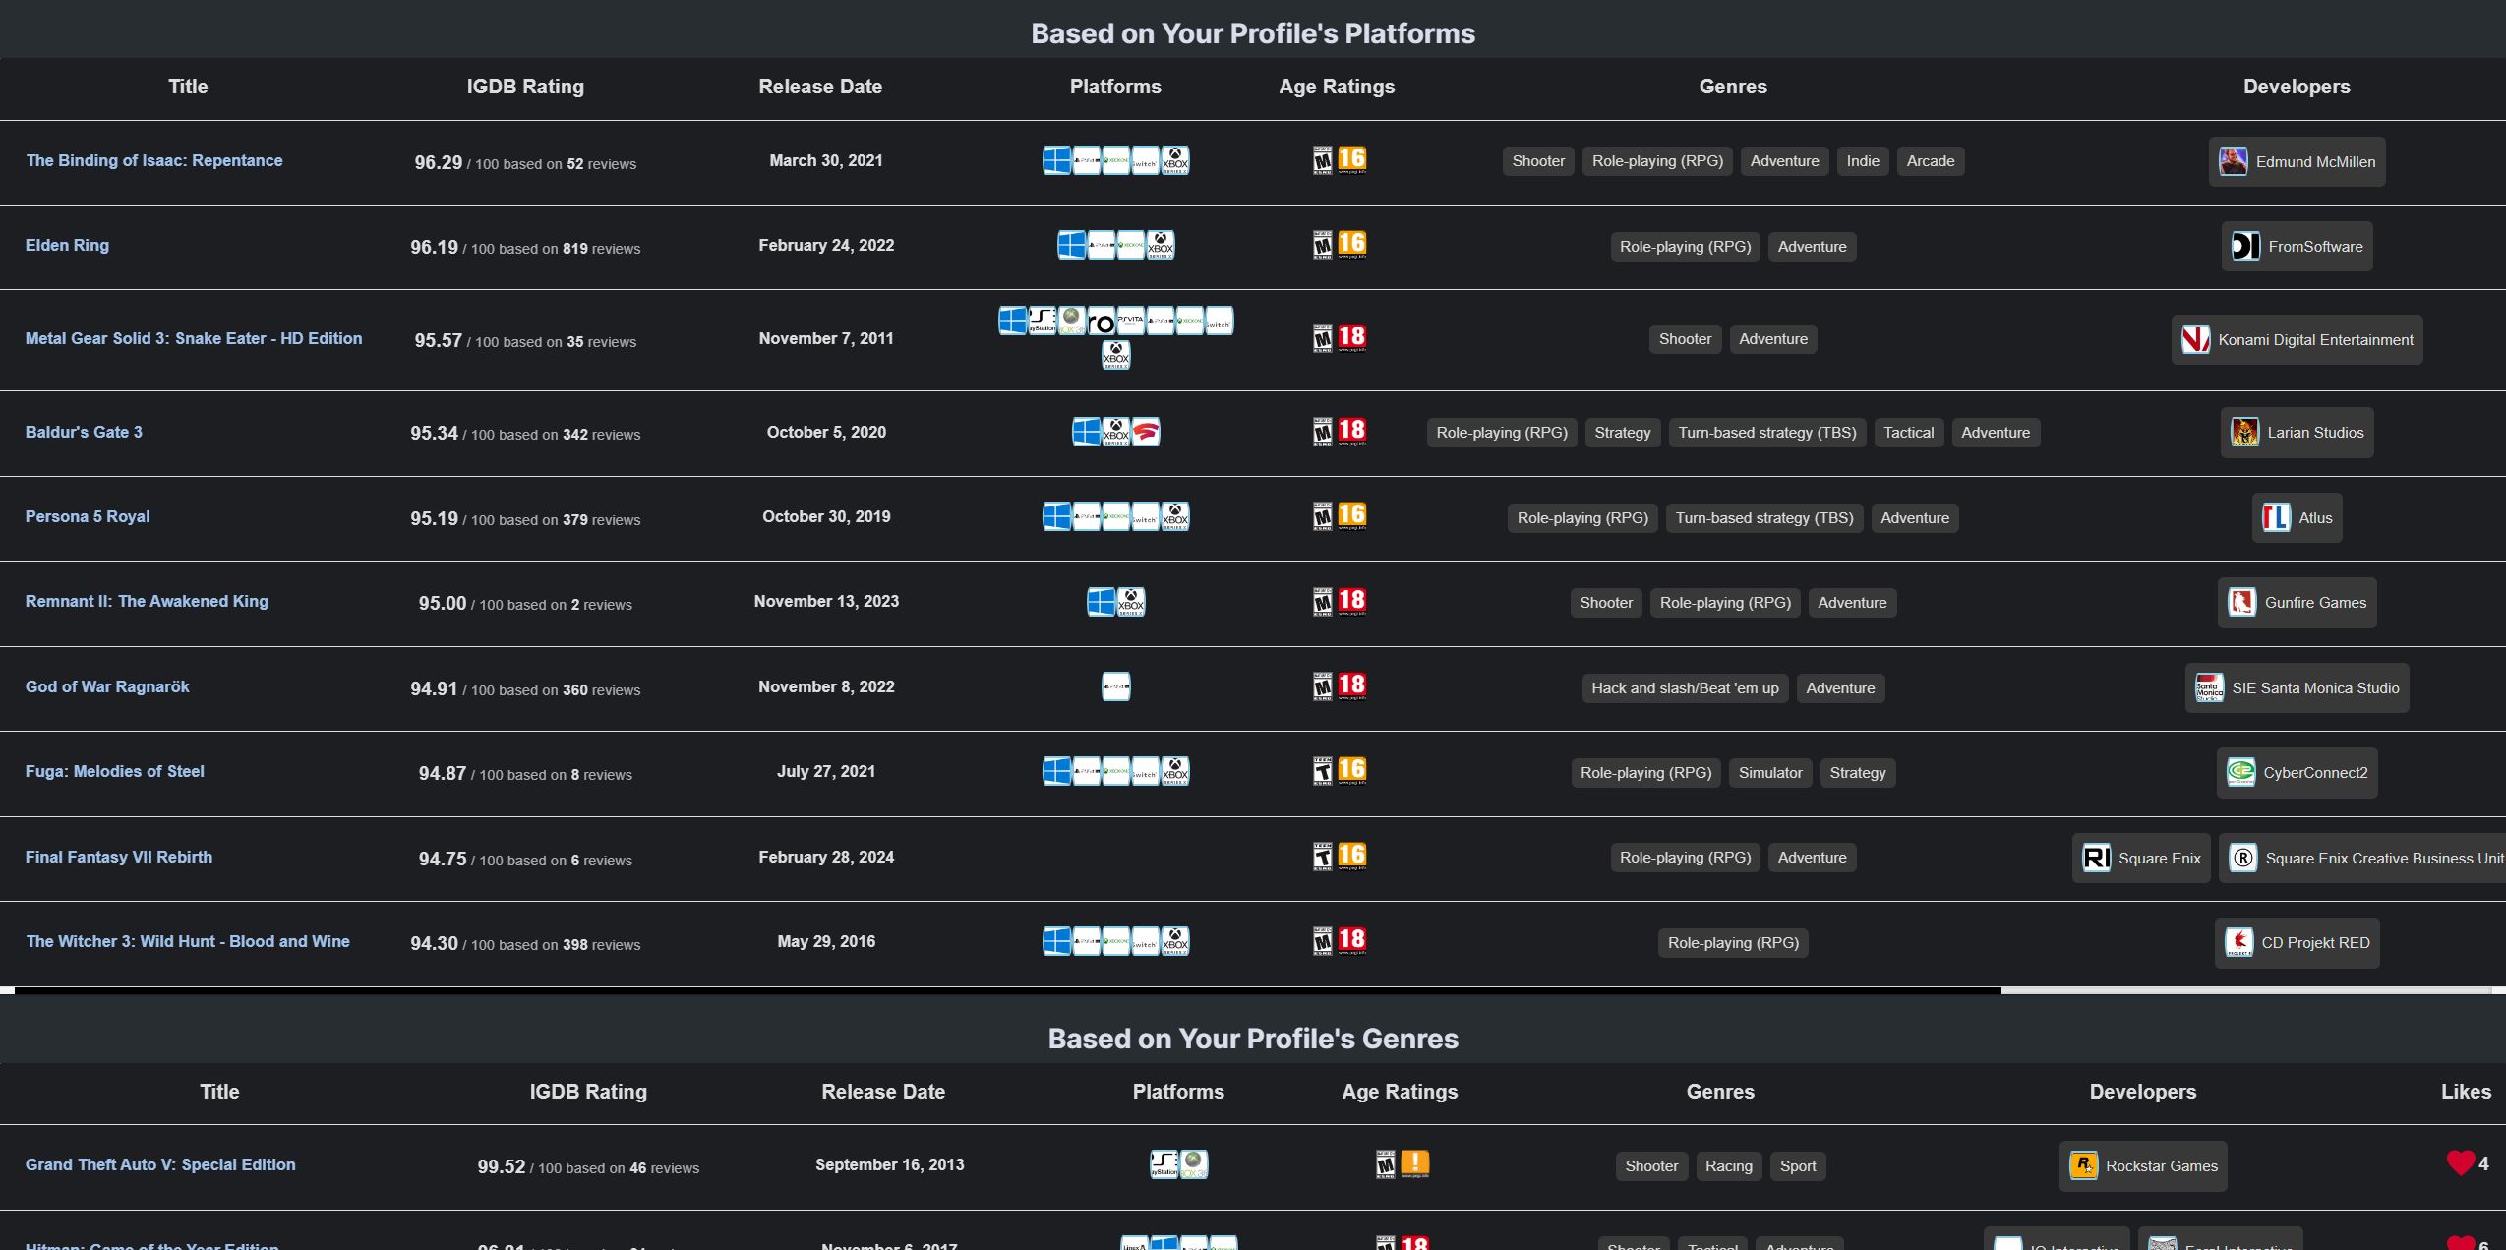
Task: Open The Binding of Isaac: Repentance title link
Action: 154,160
